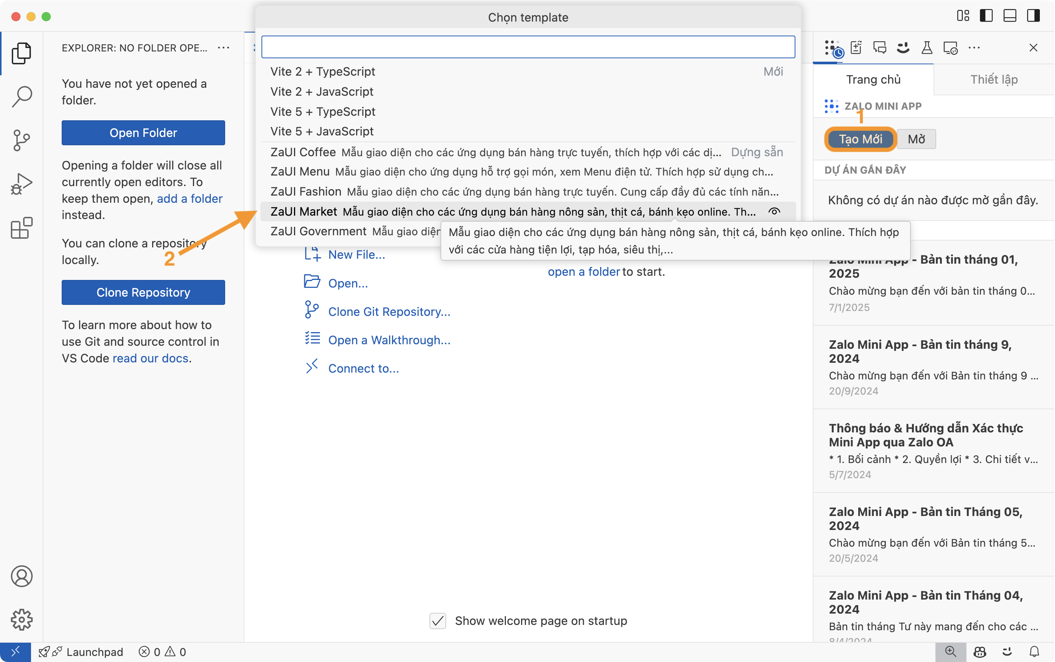This screenshot has width=1055, height=662.
Task: Click Open... on welcome page
Action: (336, 283)
